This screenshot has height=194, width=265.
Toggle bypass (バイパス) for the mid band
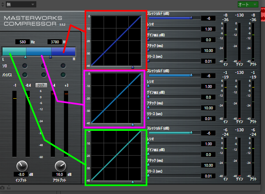[x=44, y=75]
